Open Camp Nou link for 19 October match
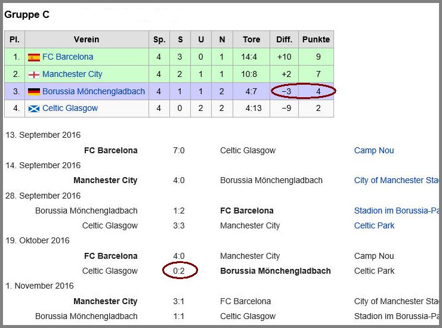This screenshot has width=442, height=328. click(374, 256)
